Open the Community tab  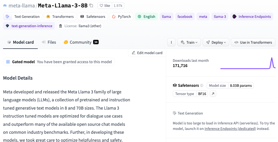[81, 42]
